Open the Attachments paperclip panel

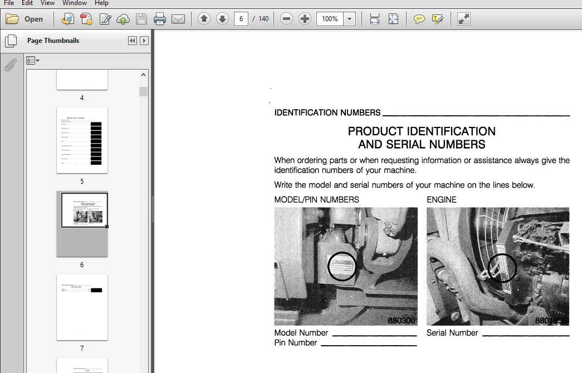click(11, 65)
